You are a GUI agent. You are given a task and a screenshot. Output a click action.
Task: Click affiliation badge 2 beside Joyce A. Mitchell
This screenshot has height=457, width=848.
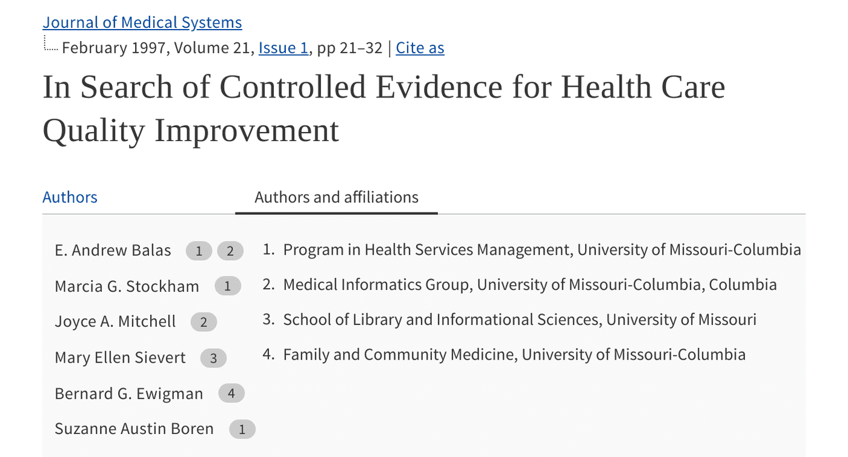(204, 322)
